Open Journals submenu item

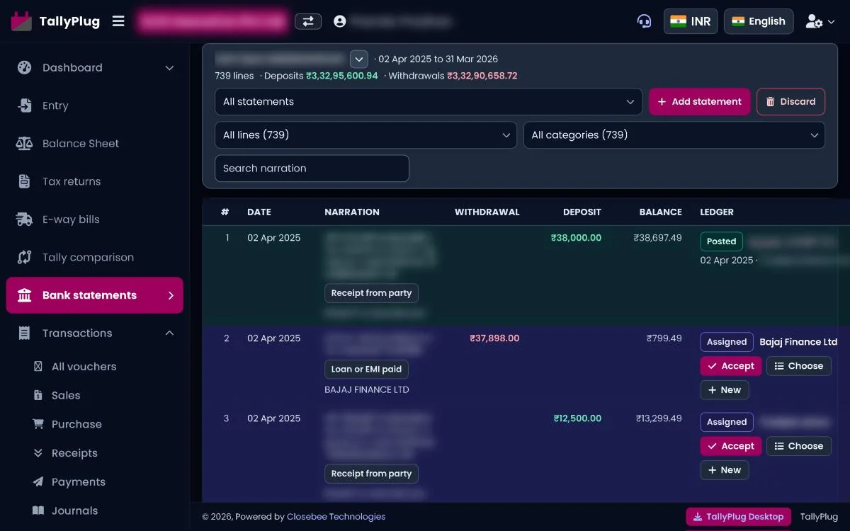tap(74, 510)
